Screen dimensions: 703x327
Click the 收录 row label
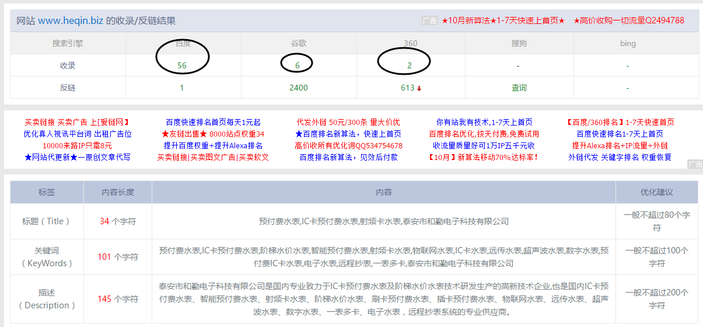point(68,65)
